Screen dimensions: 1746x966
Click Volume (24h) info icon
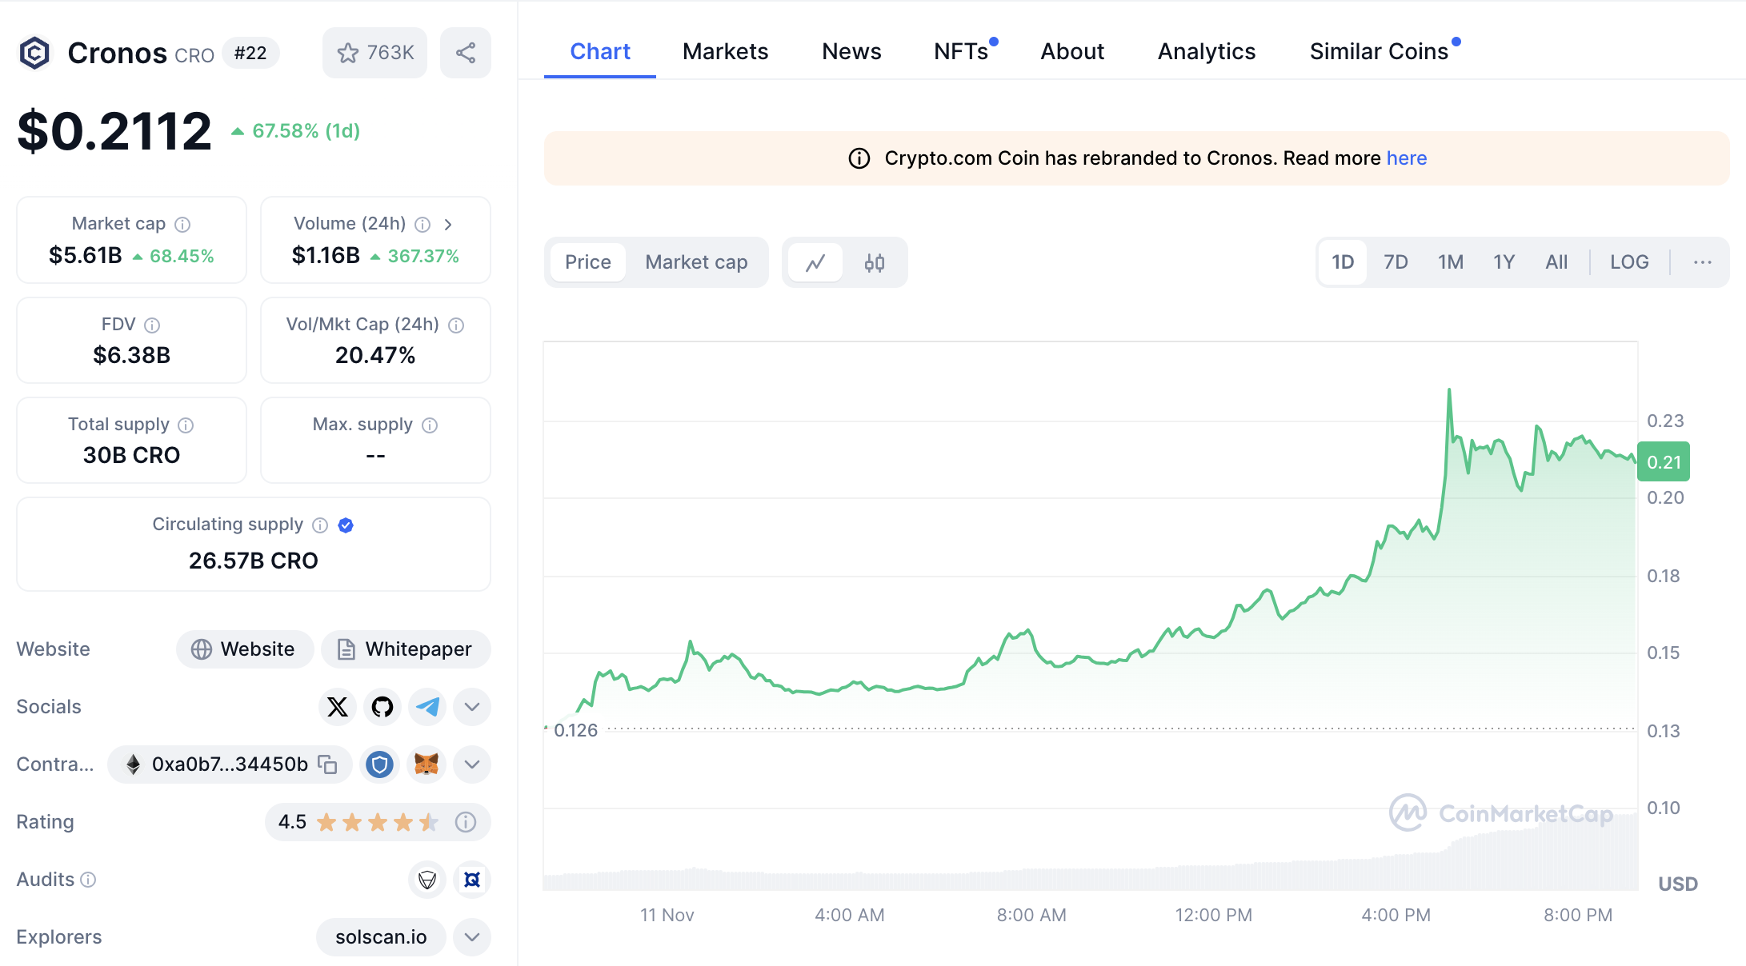coord(422,224)
